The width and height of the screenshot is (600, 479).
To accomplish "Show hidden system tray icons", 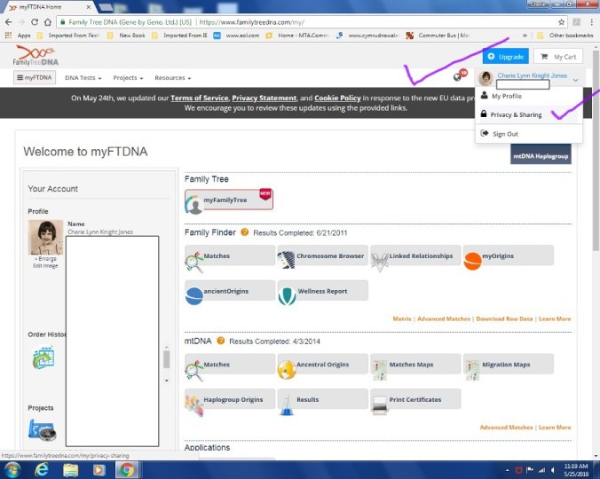I will (x=508, y=470).
